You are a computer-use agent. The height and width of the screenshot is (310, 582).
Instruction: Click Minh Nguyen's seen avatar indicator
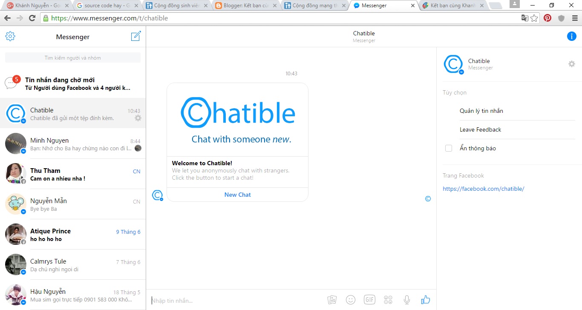138,148
